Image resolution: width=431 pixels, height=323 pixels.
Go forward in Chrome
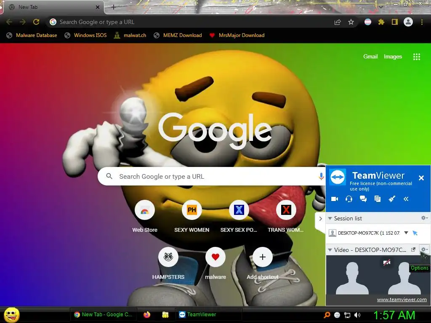[x=23, y=22]
